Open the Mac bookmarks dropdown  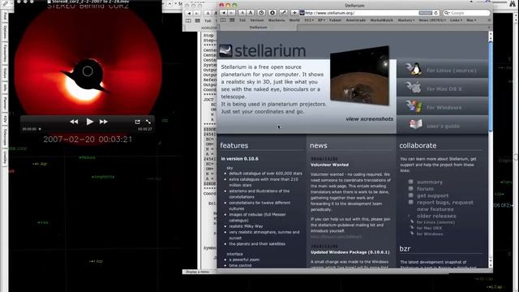click(471, 20)
